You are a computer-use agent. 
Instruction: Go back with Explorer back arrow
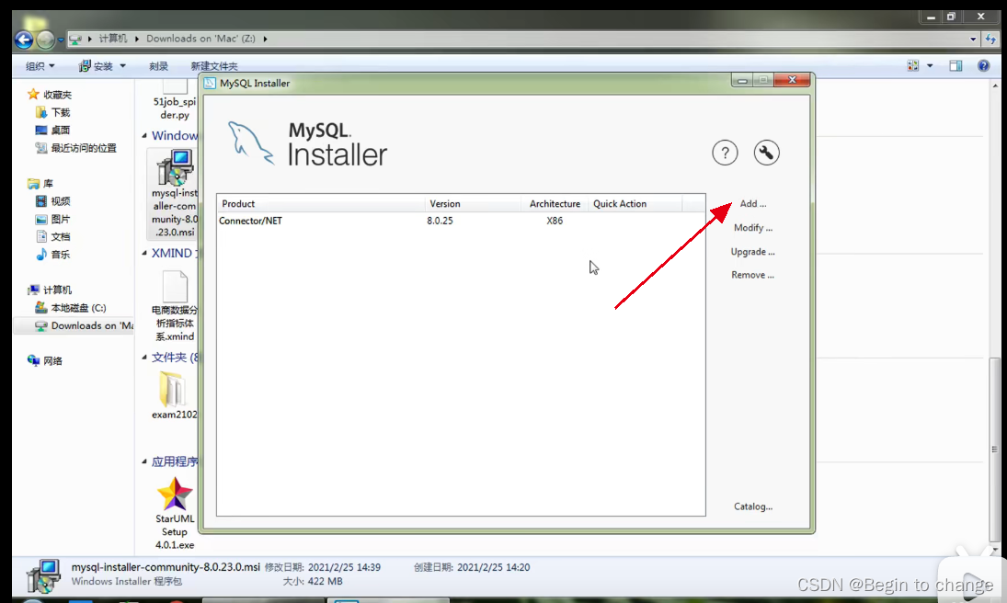pyautogui.click(x=24, y=40)
